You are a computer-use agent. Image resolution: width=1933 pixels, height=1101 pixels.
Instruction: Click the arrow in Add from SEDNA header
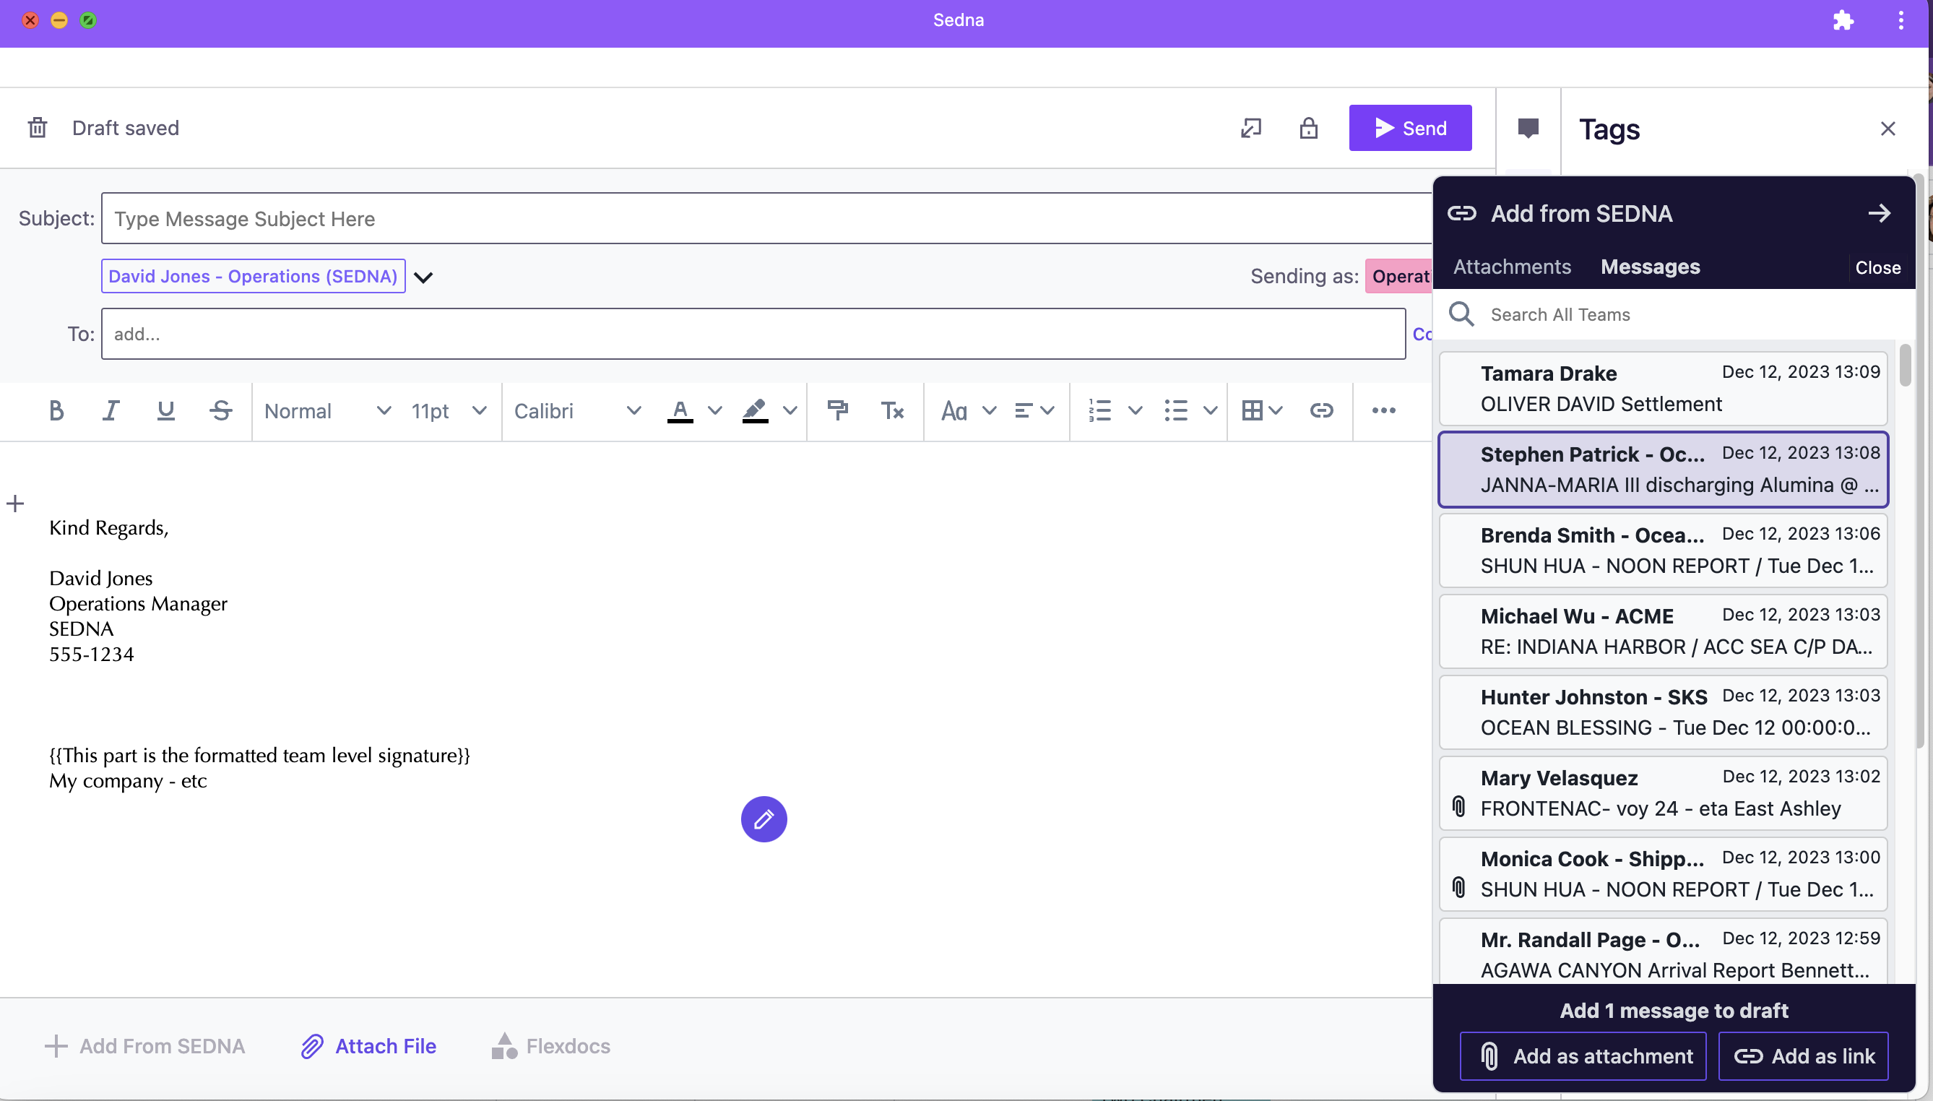1879,213
